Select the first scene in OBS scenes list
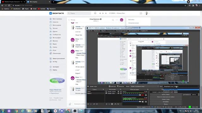Screen dimensions: 202x113 click(x=96, y=92)
